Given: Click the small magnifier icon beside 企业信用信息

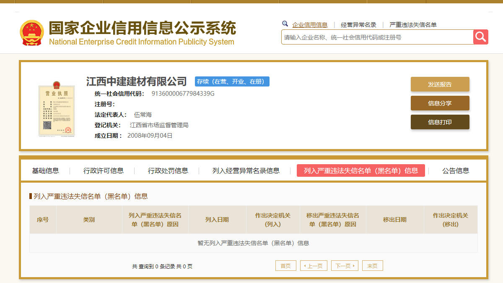Looking at the screenshot, I should pos(285,24).
